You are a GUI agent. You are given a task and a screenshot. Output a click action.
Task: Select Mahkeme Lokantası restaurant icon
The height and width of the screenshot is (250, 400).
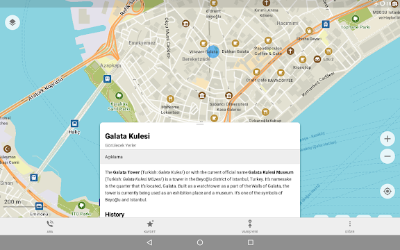point(170,99)
